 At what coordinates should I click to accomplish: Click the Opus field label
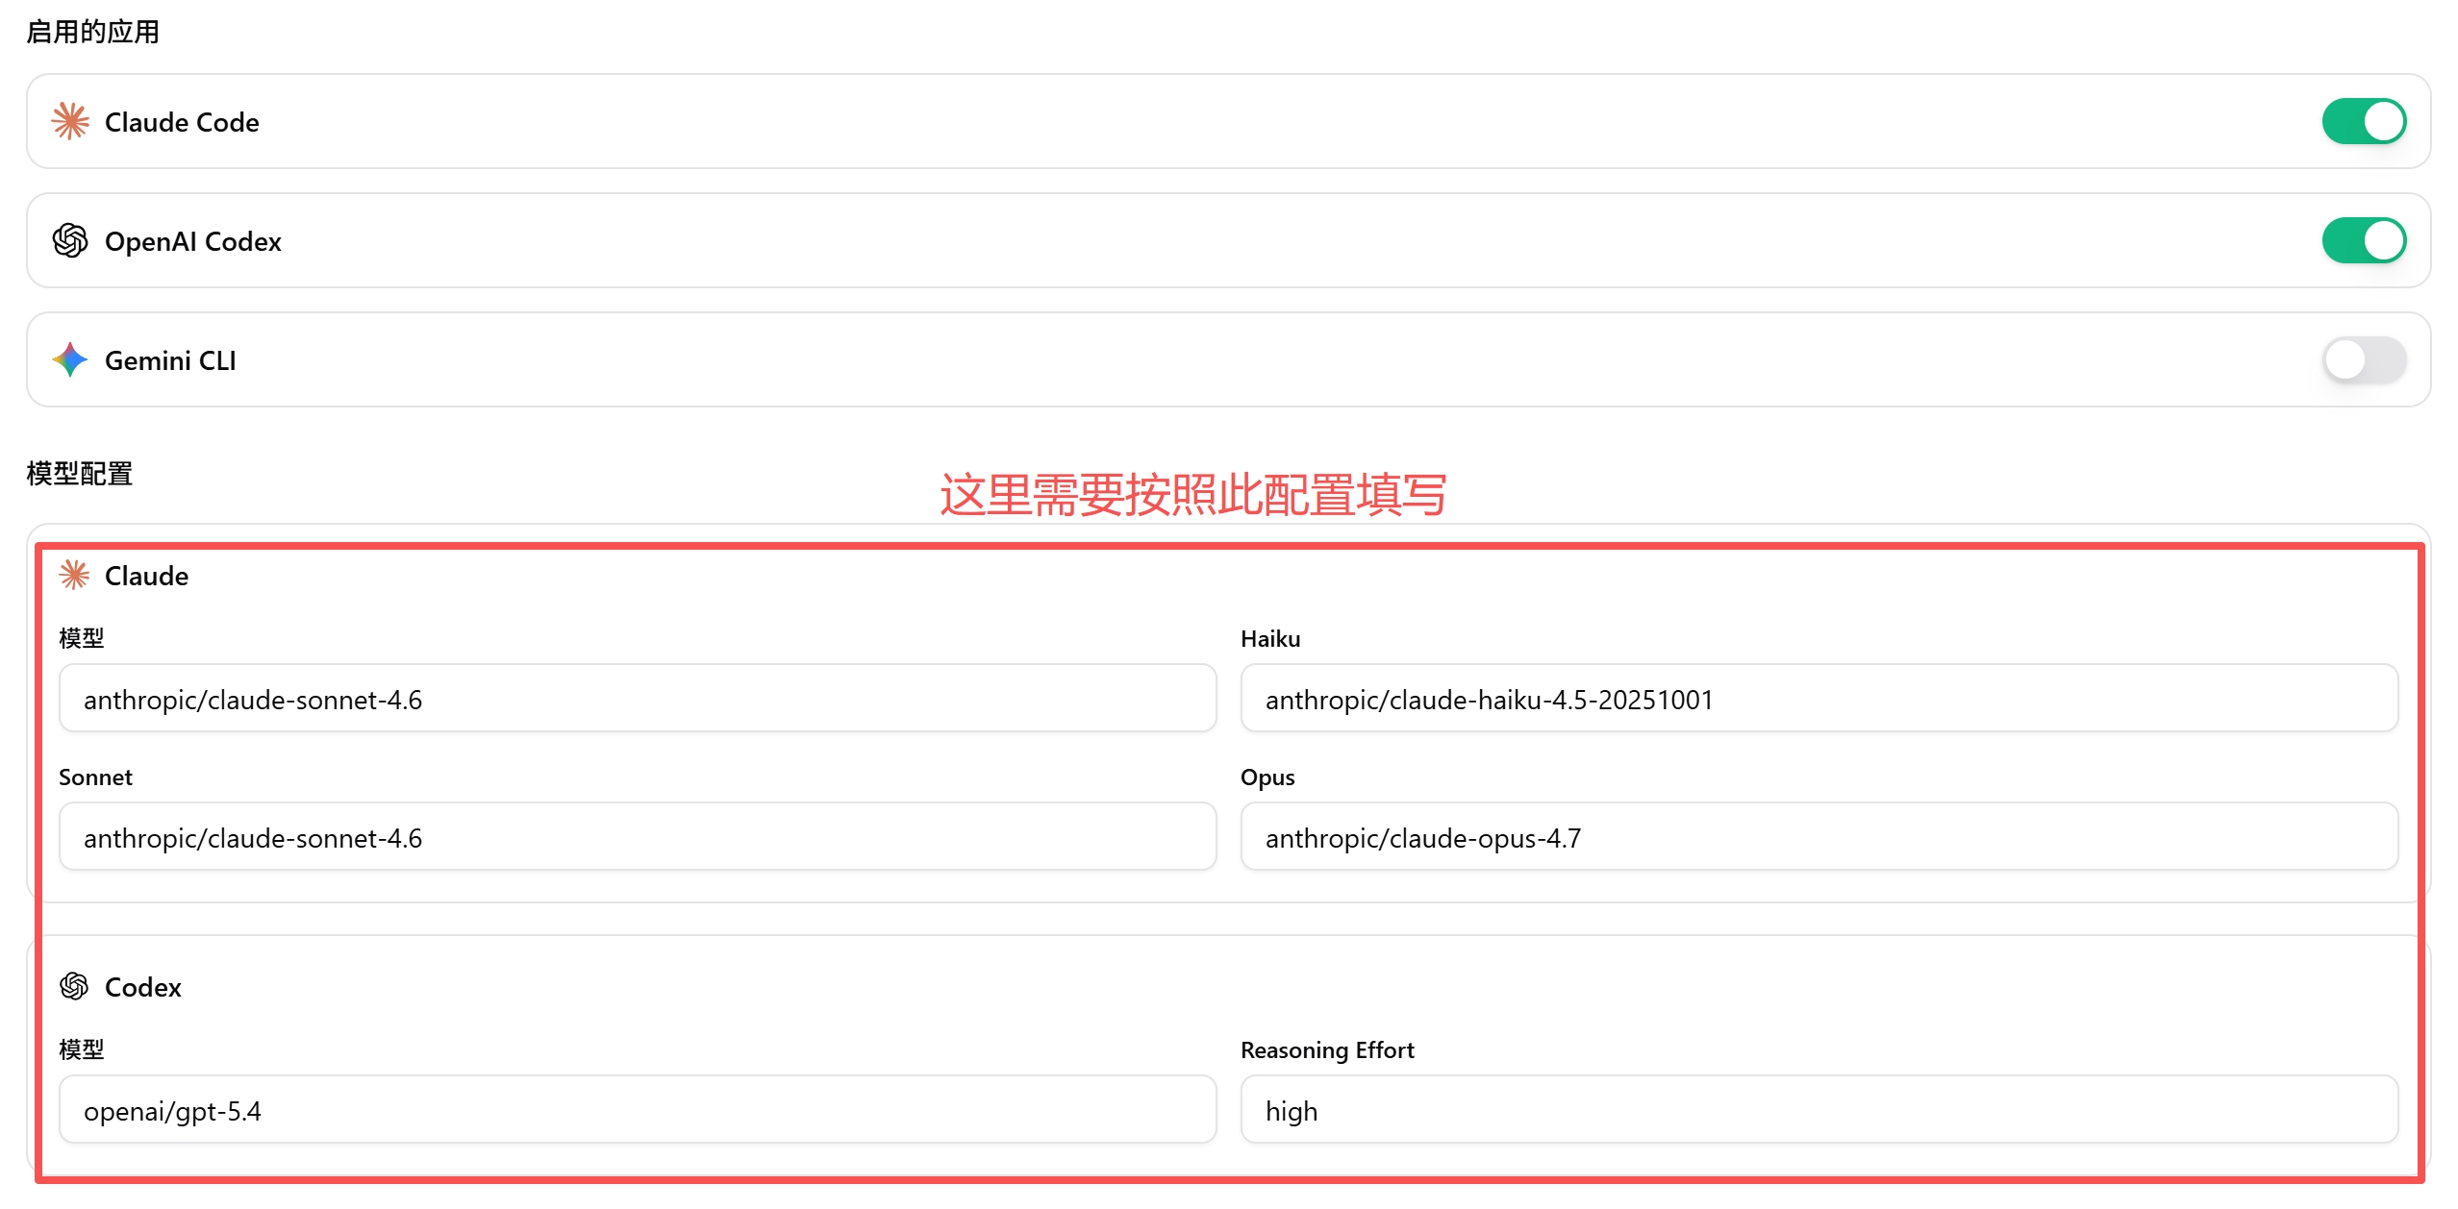1267,777
